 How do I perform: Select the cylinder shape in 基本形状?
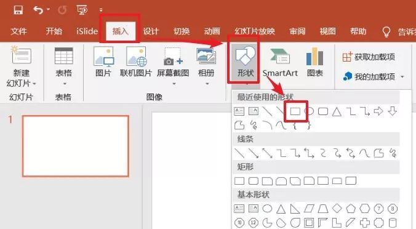tap(393, 223)
